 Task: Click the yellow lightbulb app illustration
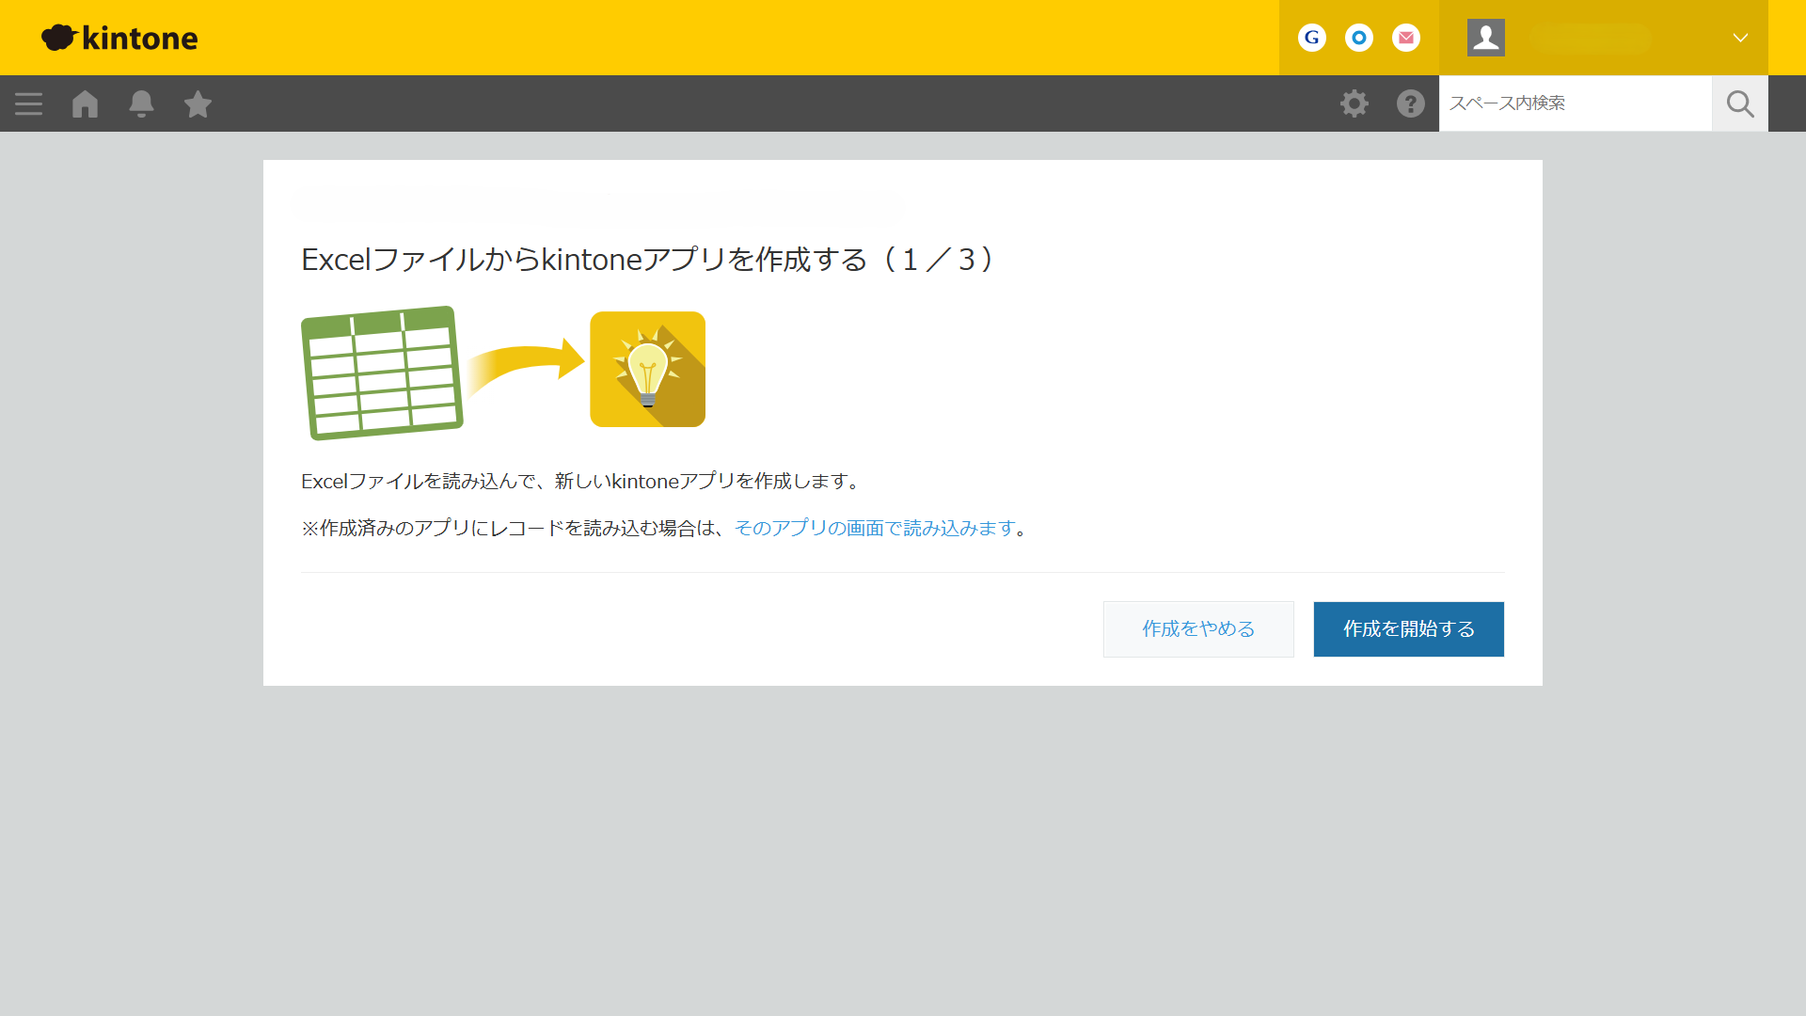pos(647,369)
